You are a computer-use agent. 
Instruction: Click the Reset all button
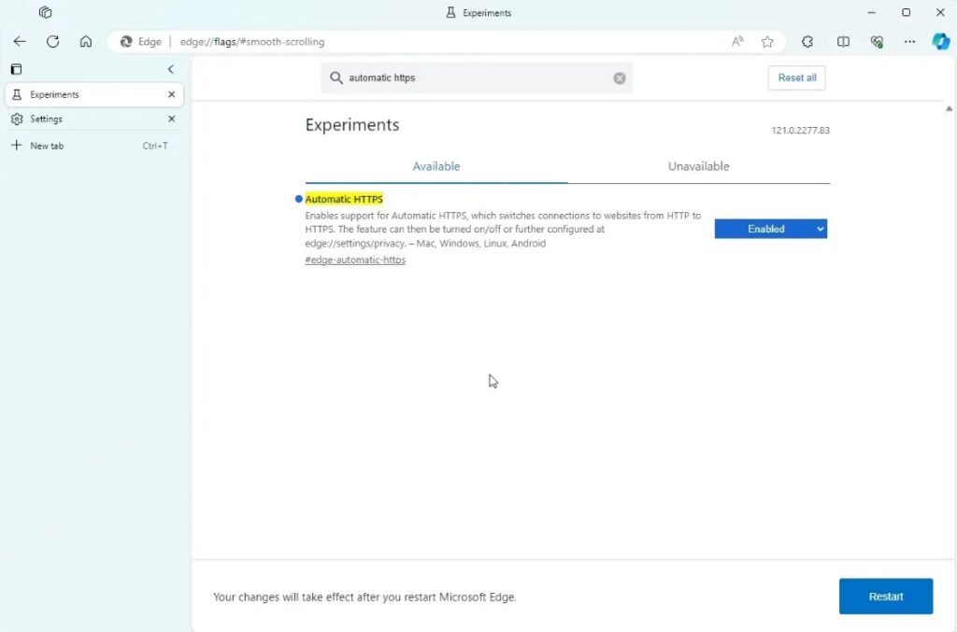click(x=796, y=78)
